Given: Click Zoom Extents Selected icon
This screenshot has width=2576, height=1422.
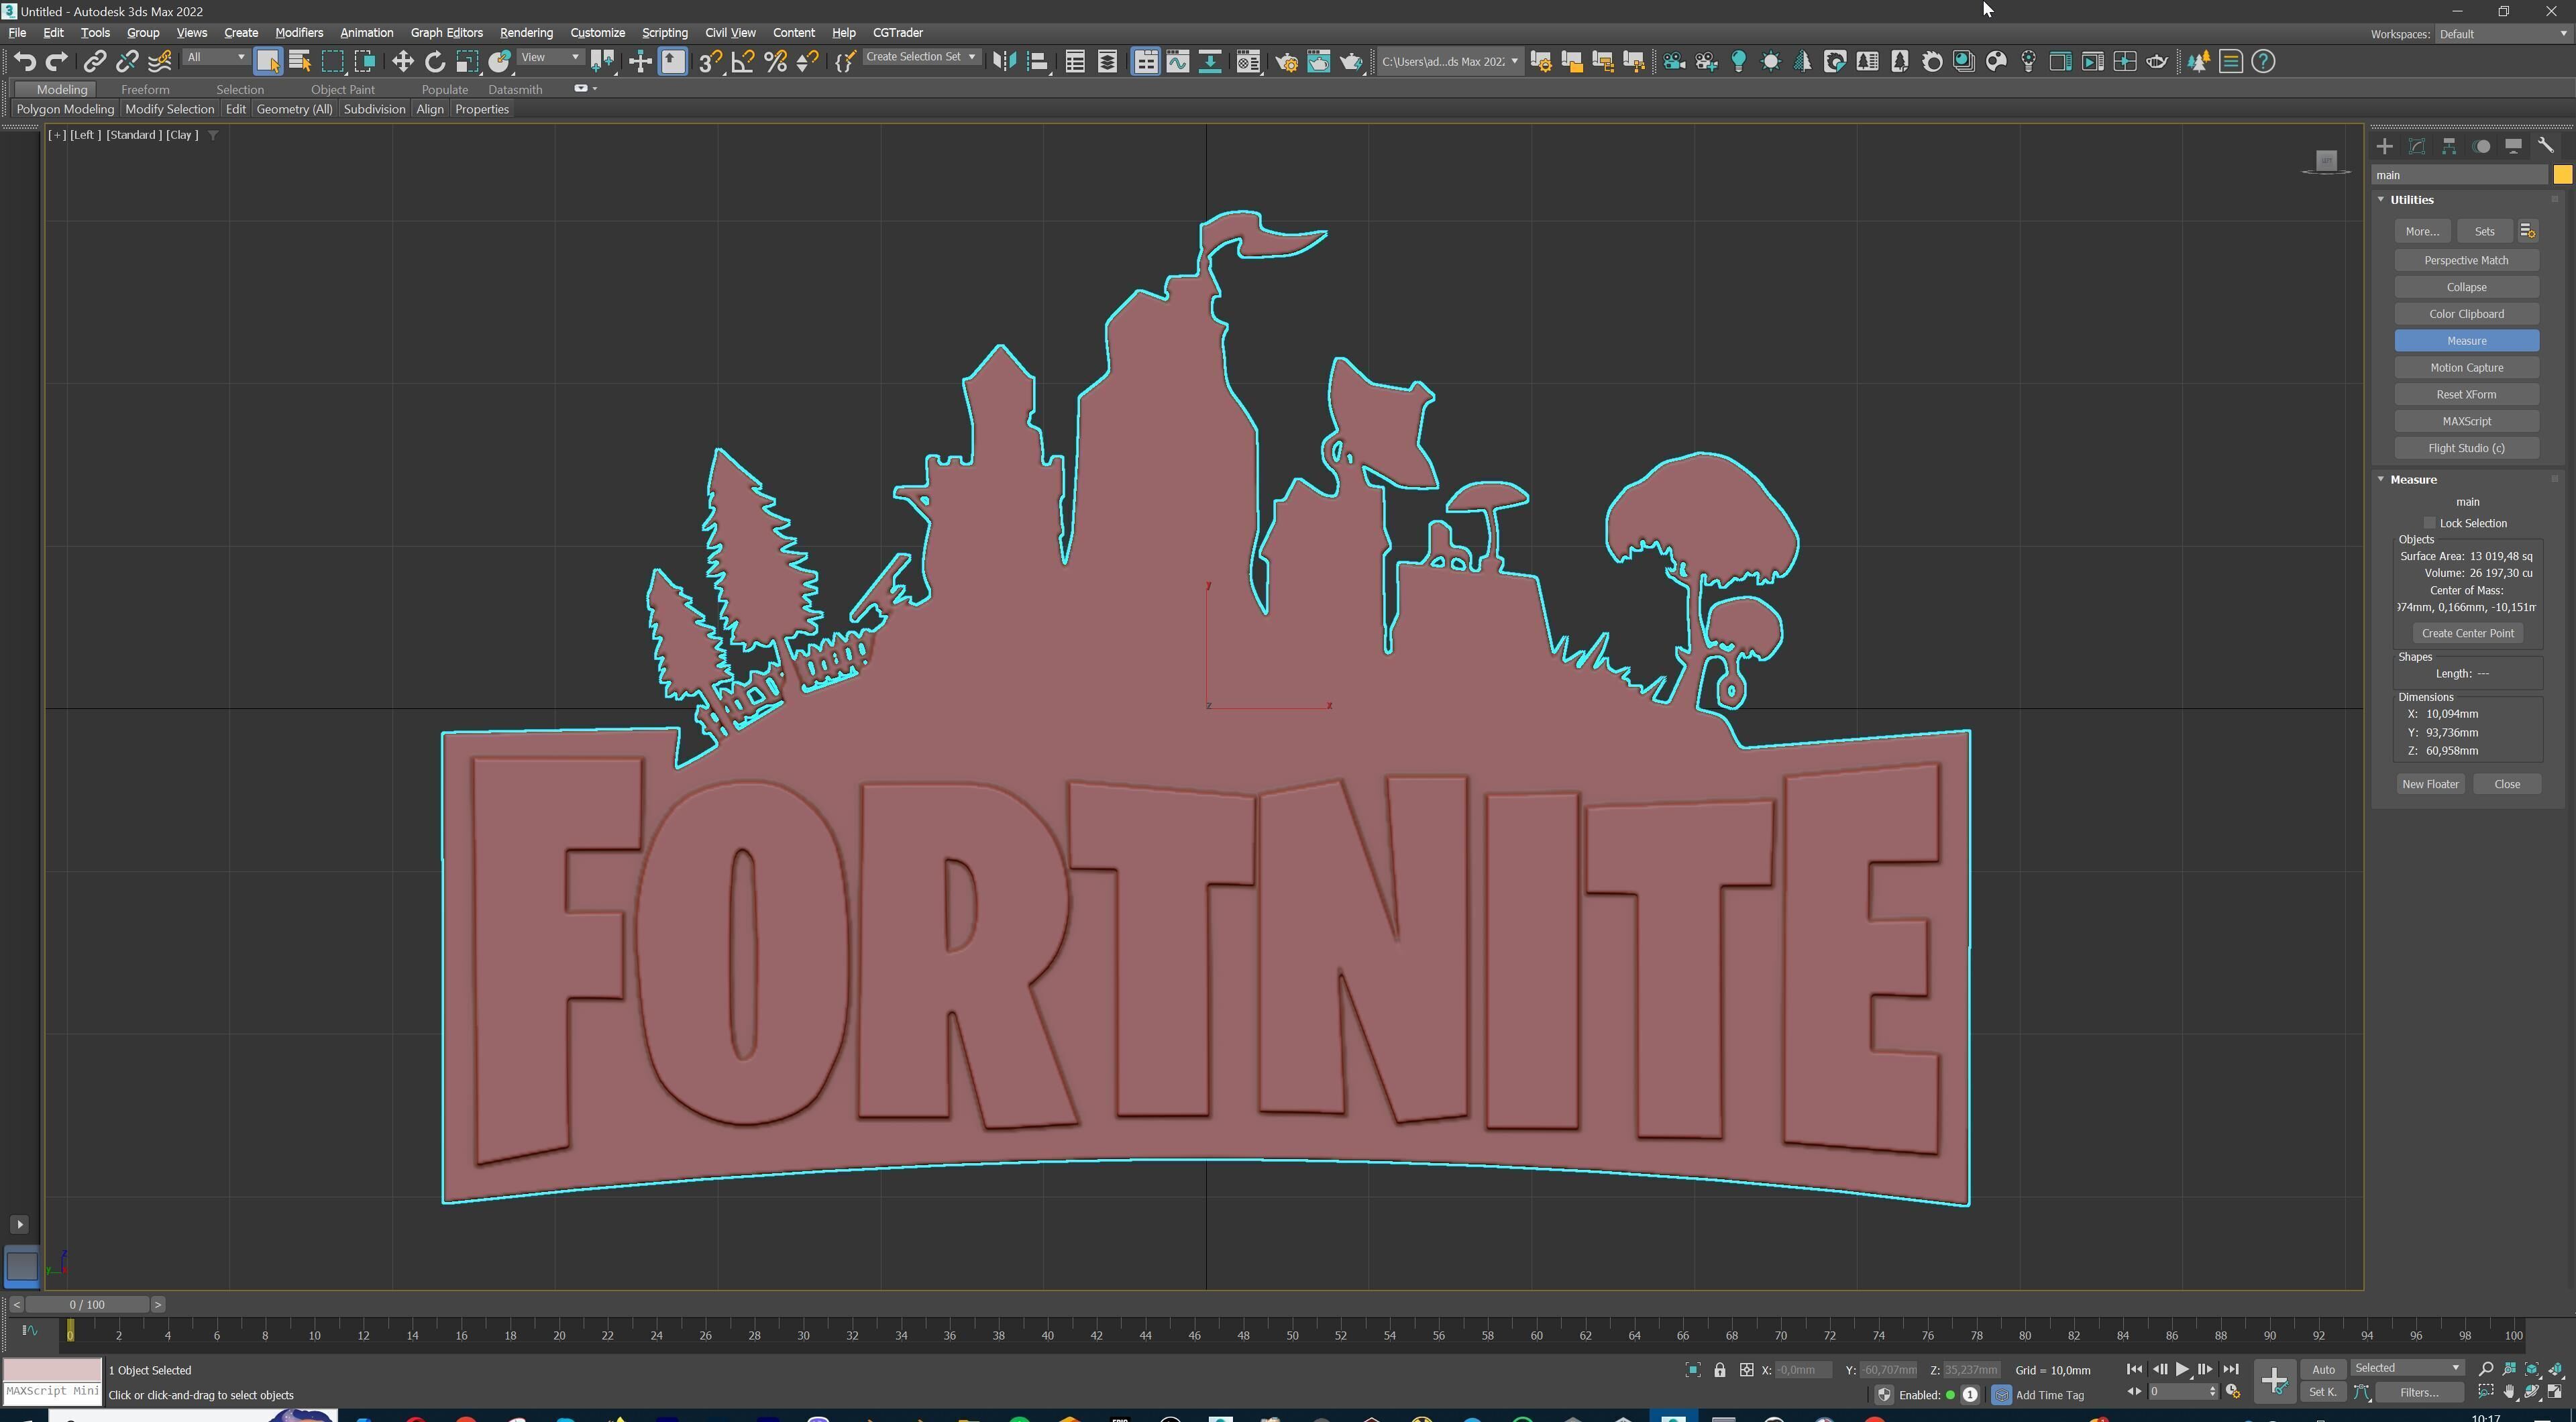Looking at the screenshot, I should [2532, 1369].
